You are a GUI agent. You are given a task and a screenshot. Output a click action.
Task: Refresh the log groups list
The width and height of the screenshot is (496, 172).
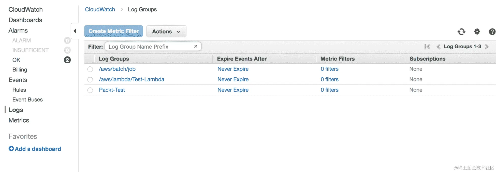coord(461,32)
